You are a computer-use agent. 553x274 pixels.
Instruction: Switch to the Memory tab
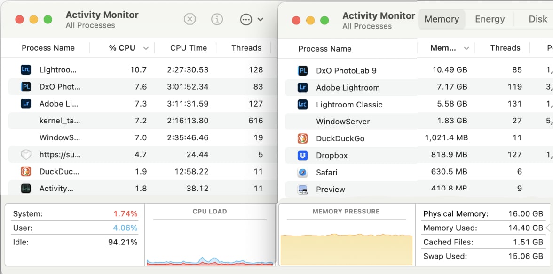(441, 19)
